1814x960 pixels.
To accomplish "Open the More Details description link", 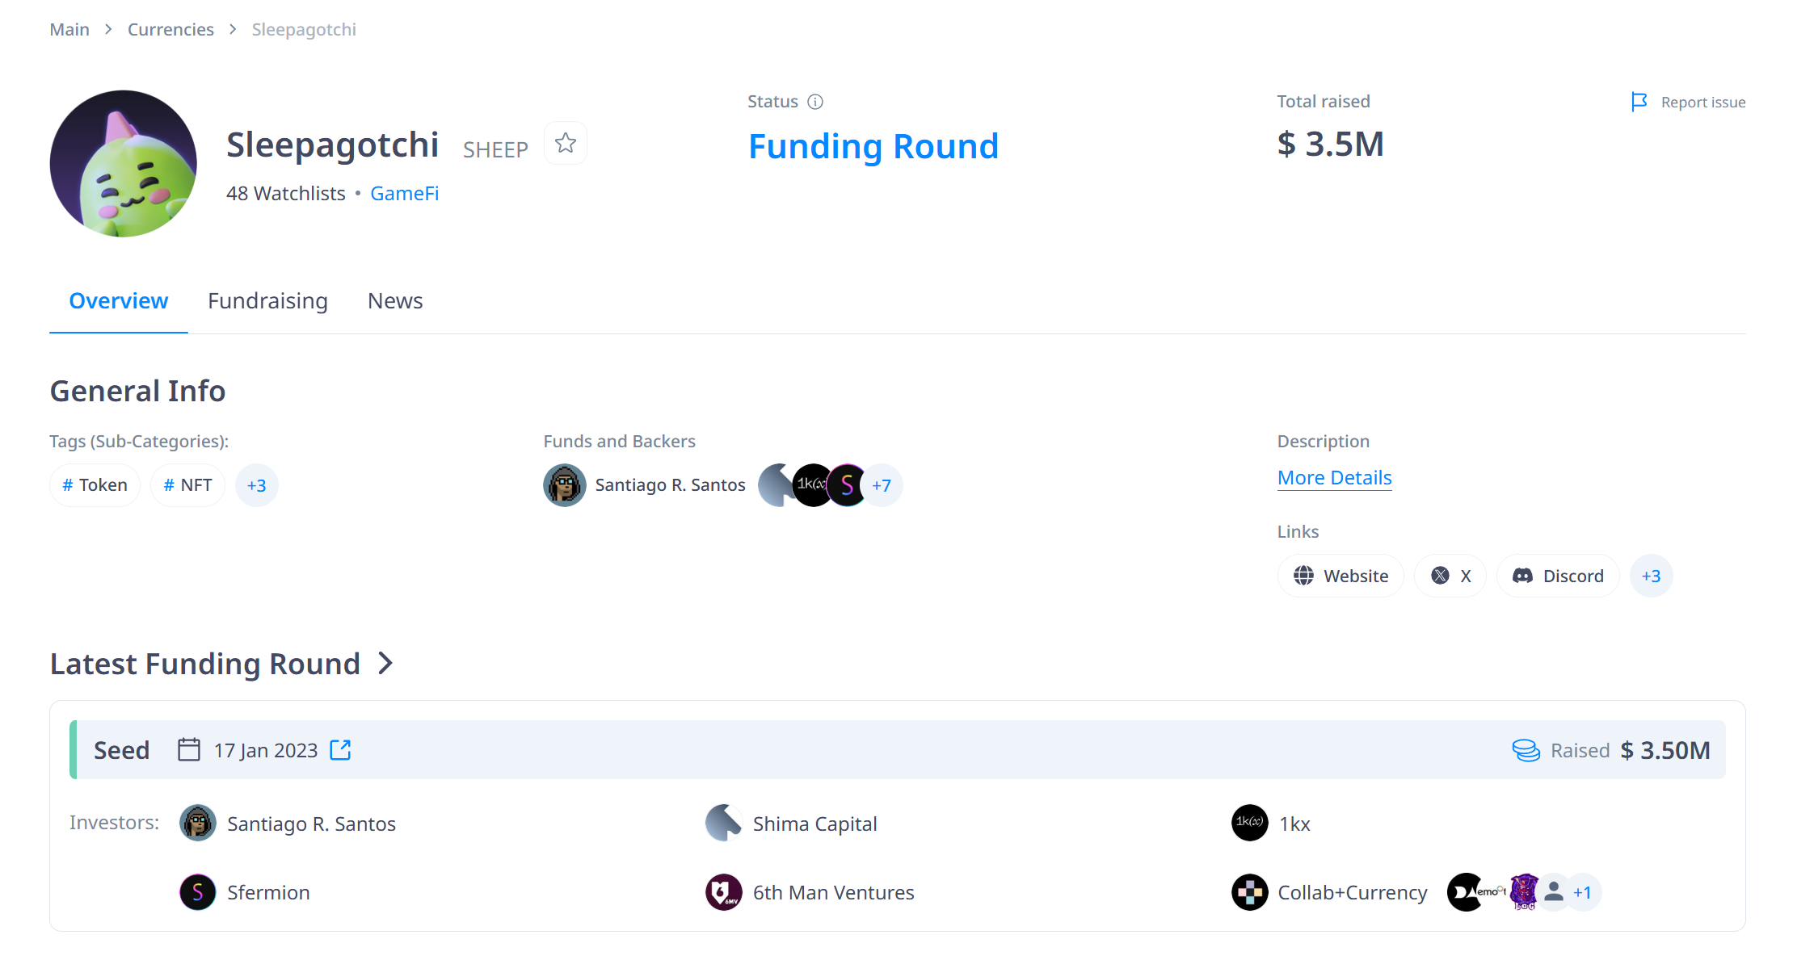I will [1334, 478].
